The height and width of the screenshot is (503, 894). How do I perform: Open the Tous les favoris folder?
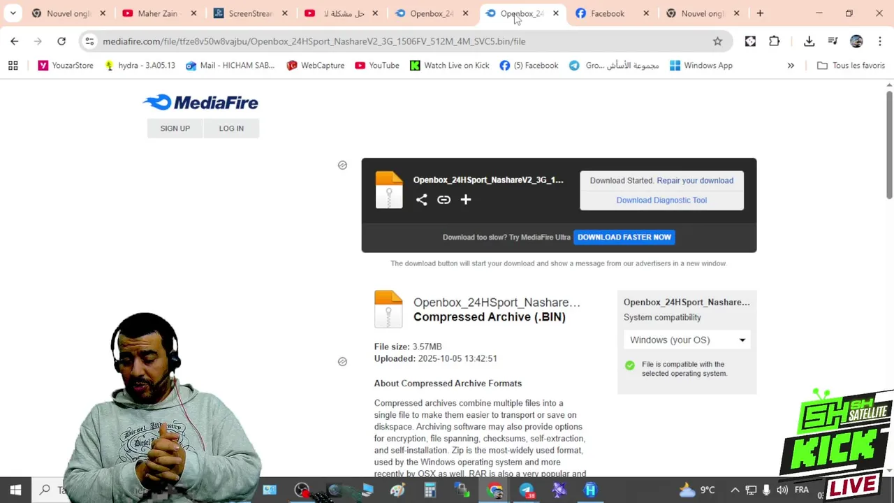click(x=851, y=66)
